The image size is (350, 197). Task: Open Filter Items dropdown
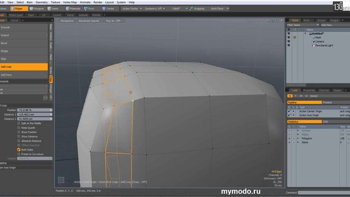[302, 25]
